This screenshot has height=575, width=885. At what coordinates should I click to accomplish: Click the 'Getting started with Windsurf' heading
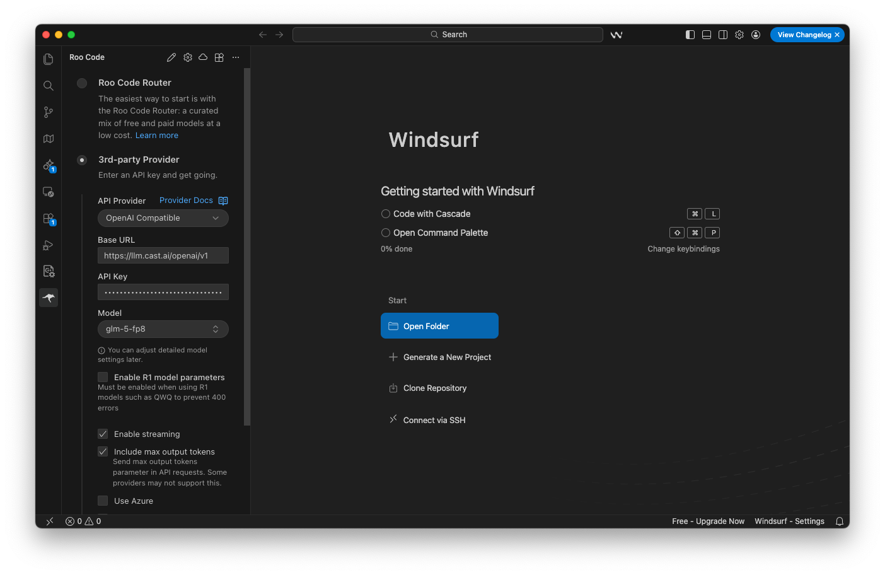tap(458, 191)
